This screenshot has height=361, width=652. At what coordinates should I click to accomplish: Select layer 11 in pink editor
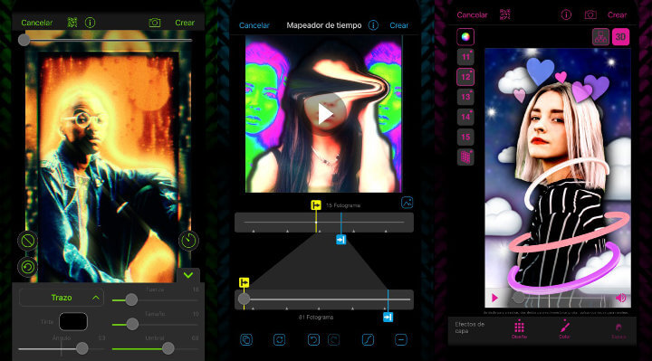(x=465, y=57)
